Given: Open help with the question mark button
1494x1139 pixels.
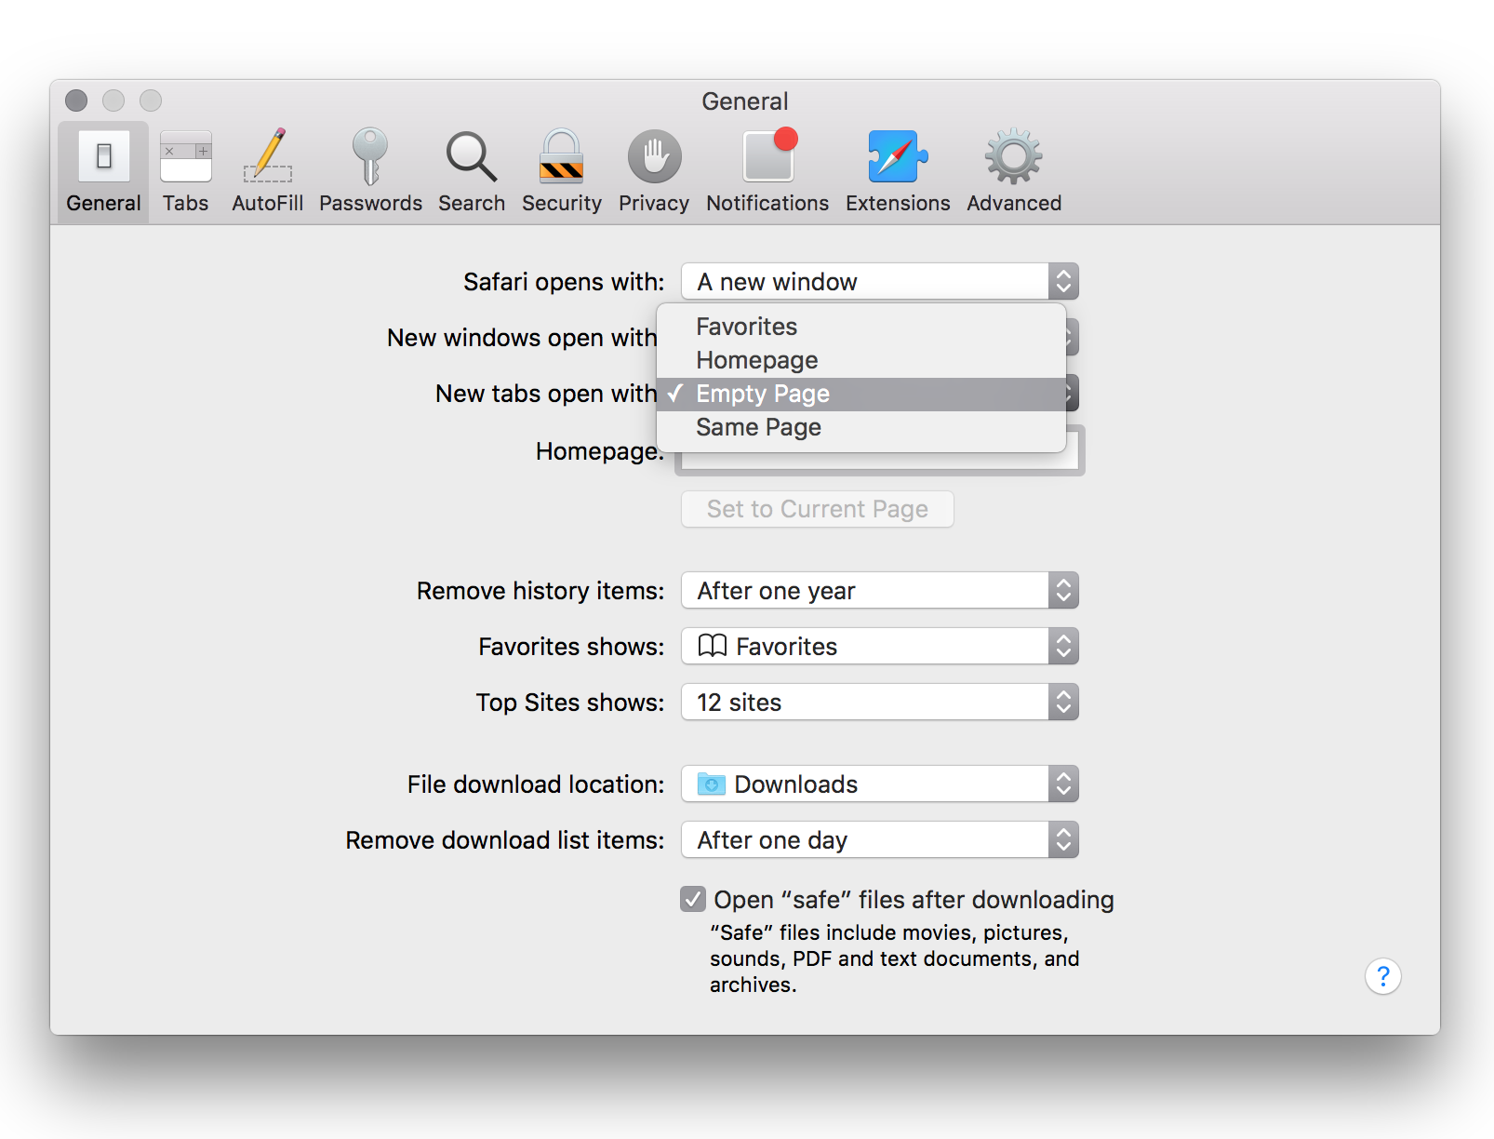Looking at the screenshot, I should pyautogui.click(x=1383, y=976).
